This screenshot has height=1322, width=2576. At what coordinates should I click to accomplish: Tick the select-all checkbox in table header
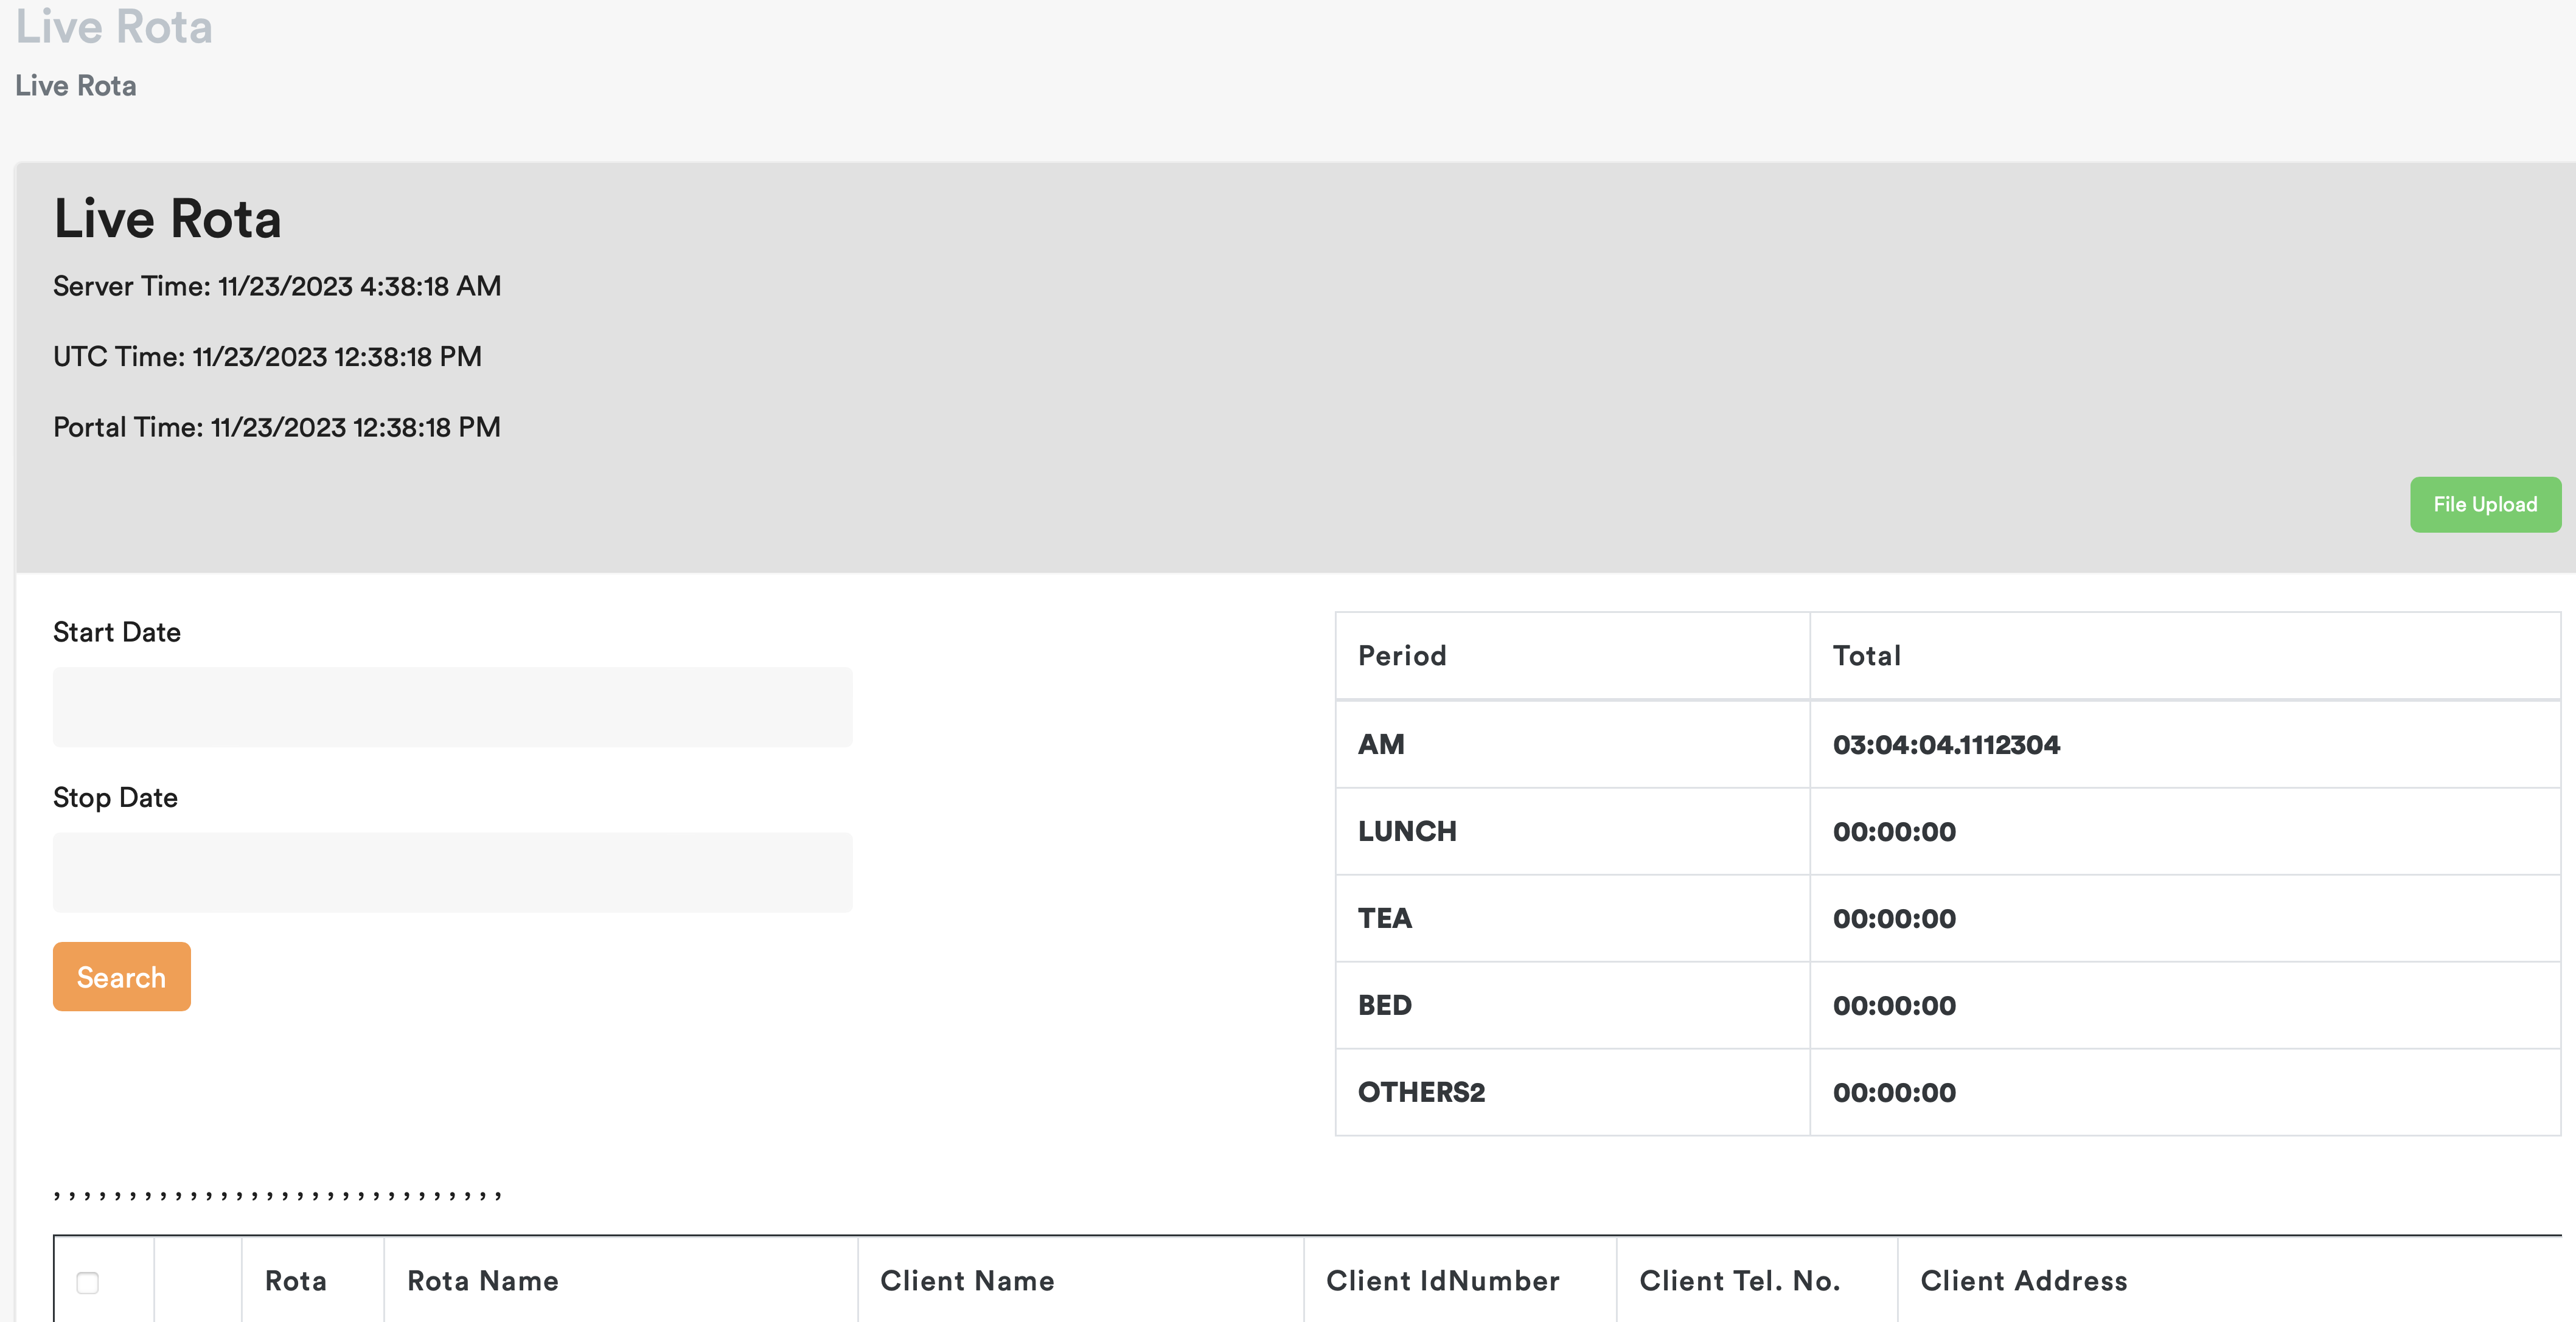point(88,1282)
